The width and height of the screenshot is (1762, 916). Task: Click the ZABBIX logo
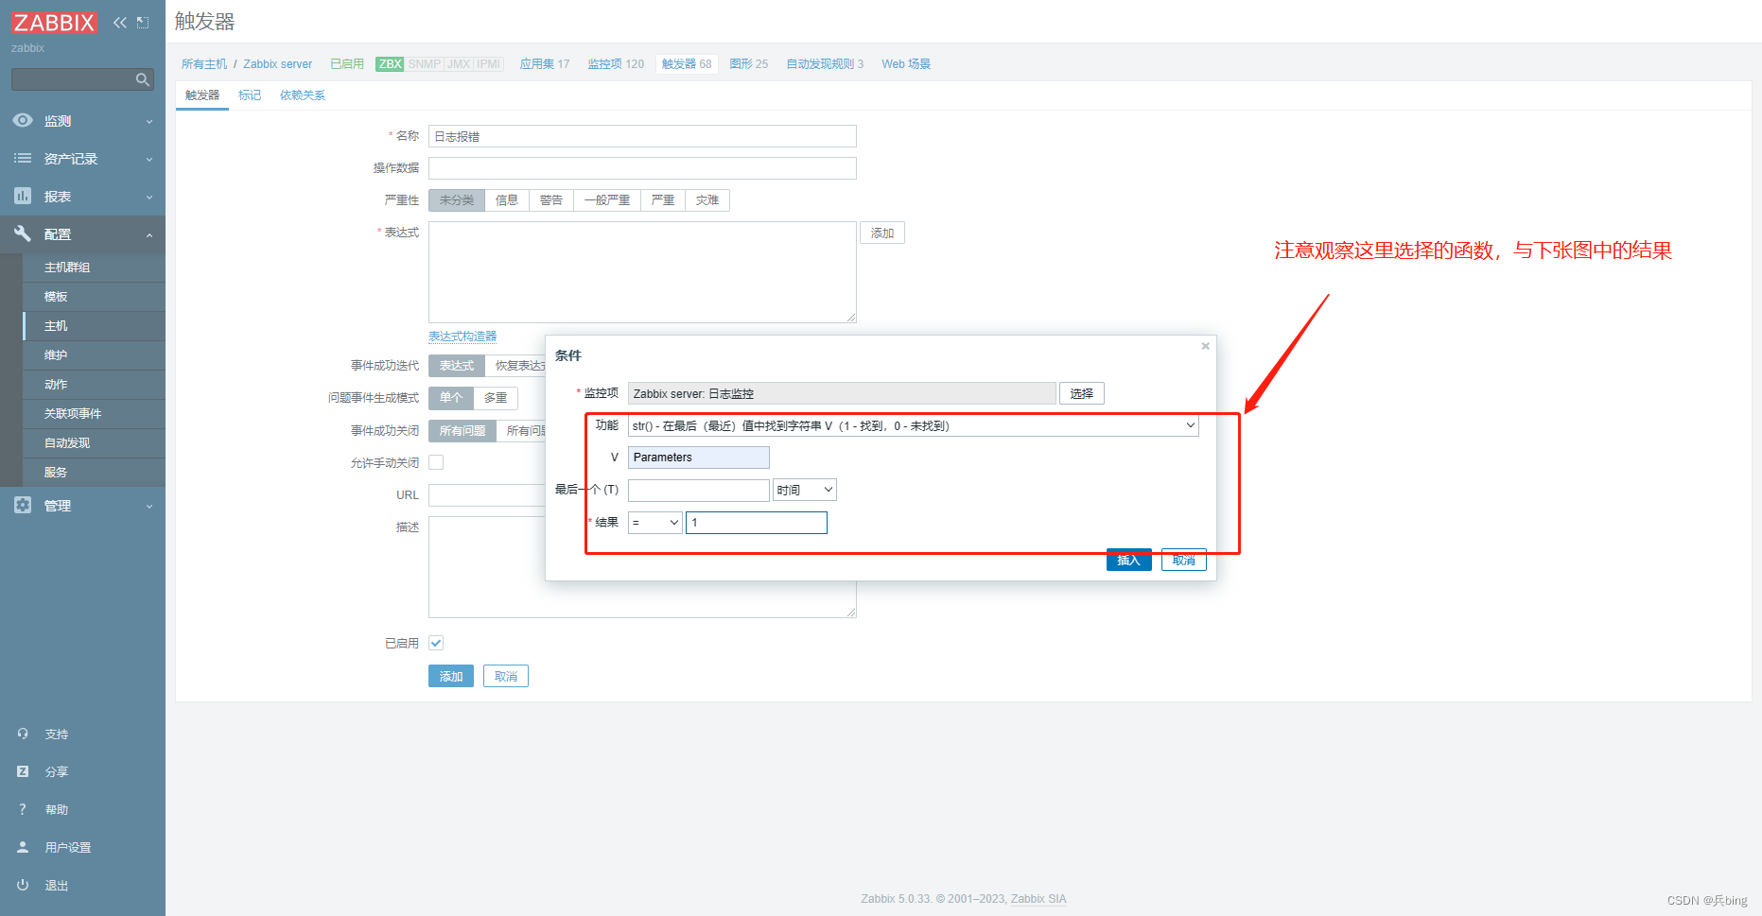click(x=54, y=22)
